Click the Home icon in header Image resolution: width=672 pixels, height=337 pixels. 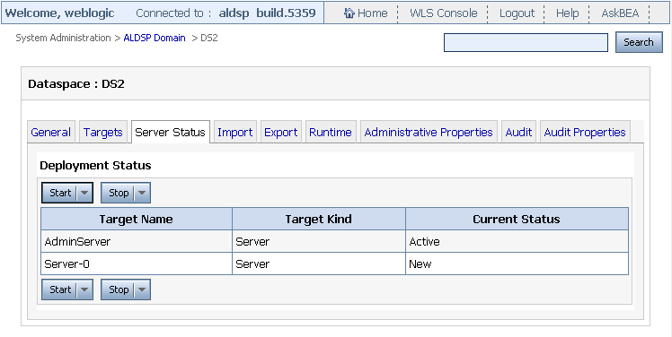349,13
